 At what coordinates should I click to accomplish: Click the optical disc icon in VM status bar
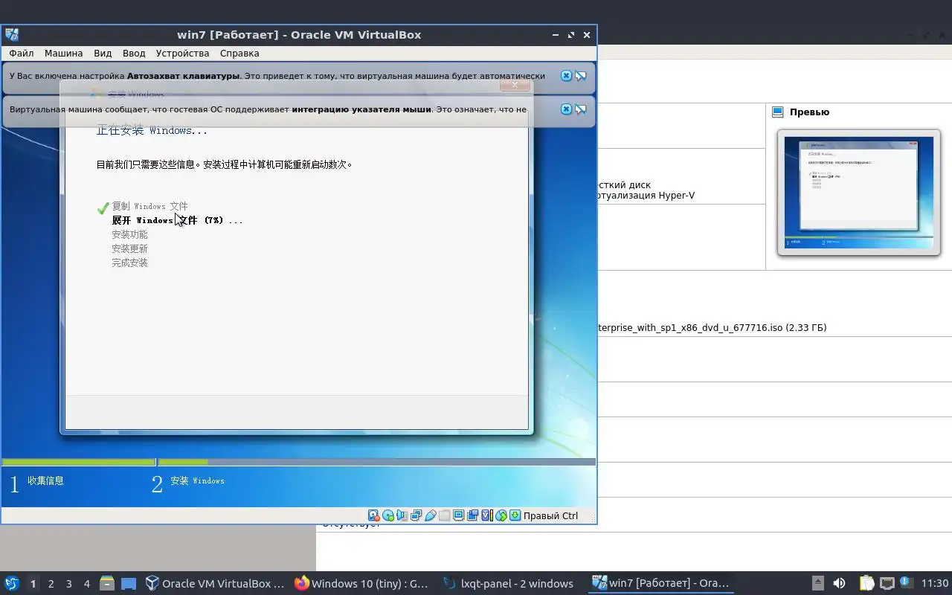click(x=388, y=515)
